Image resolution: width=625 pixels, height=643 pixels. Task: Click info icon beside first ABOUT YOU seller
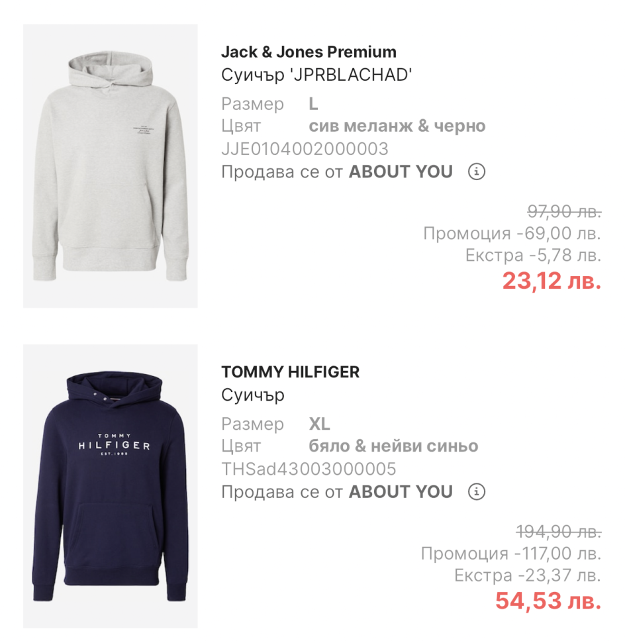coord(477,172)
